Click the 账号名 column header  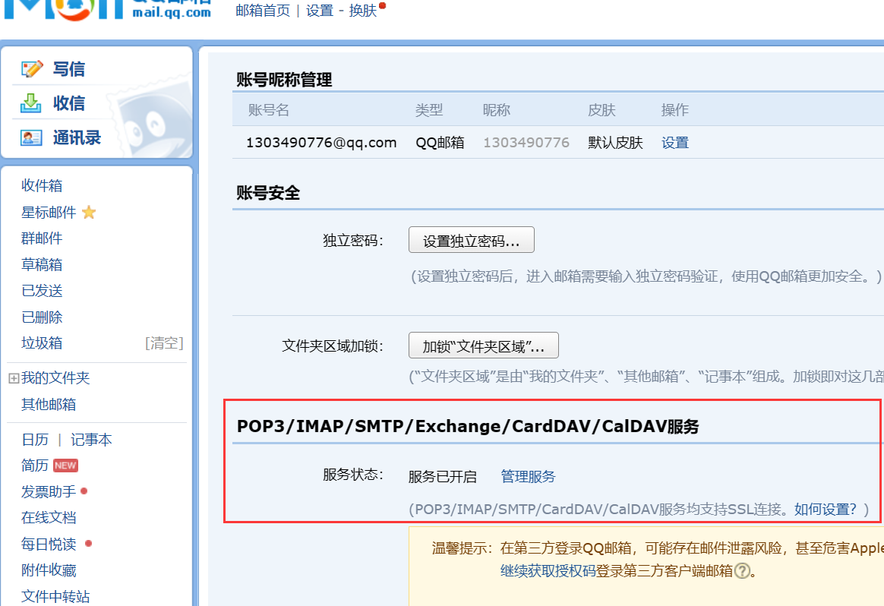click(x=268, y=110)
